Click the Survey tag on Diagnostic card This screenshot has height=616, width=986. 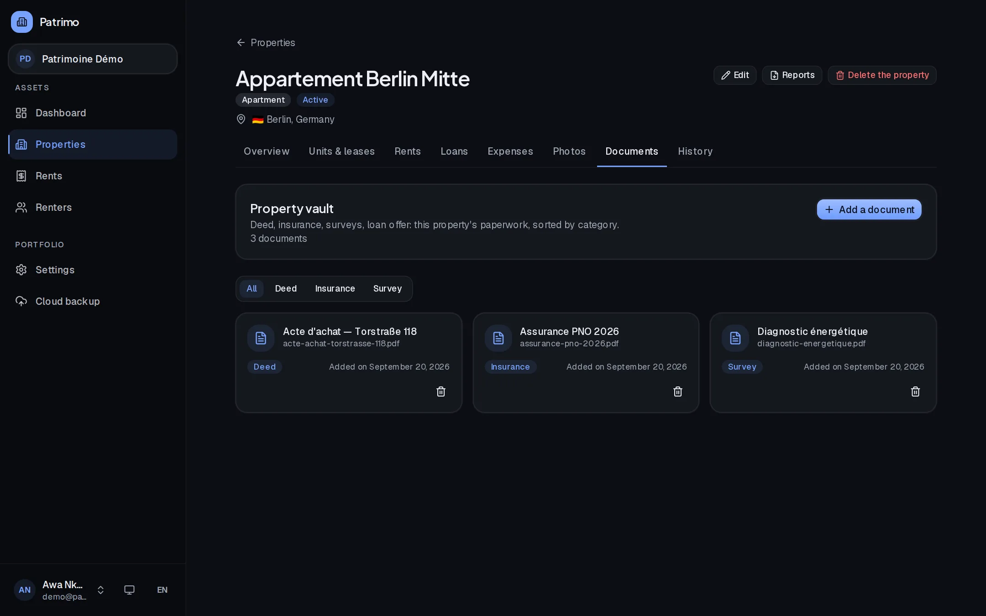tap(742, 367)
